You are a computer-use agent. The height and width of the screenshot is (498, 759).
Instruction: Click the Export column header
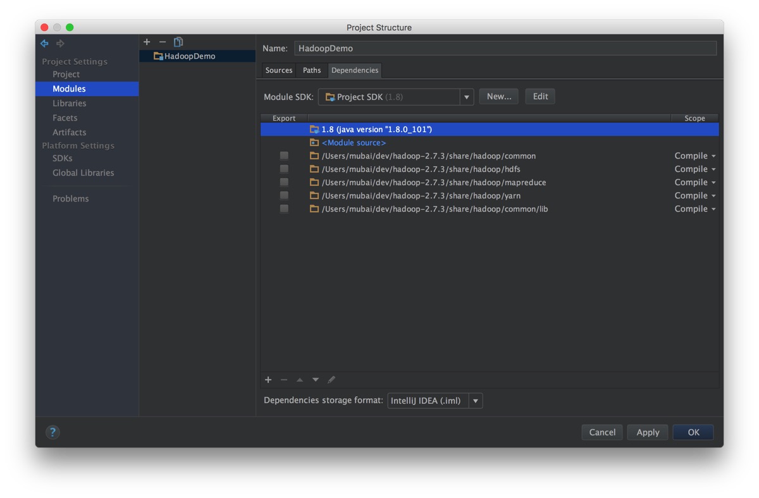[284, 118]
